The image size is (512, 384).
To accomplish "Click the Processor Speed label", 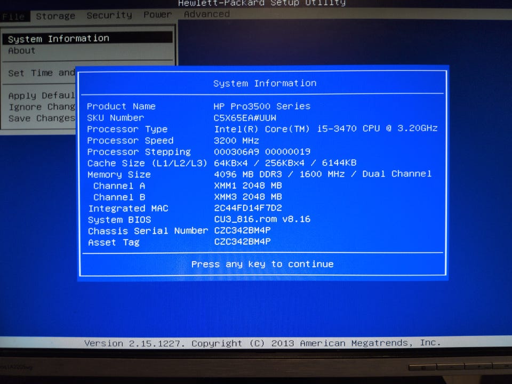I will [130, 141].
